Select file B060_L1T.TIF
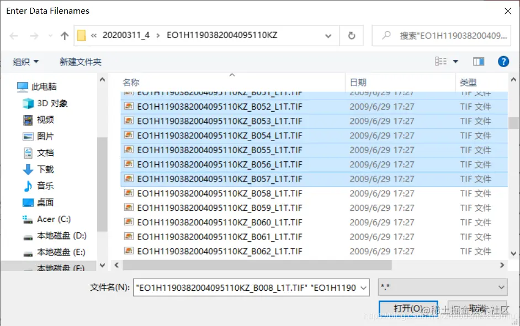This screenshot has height=326, width=520. pos(314,222)
